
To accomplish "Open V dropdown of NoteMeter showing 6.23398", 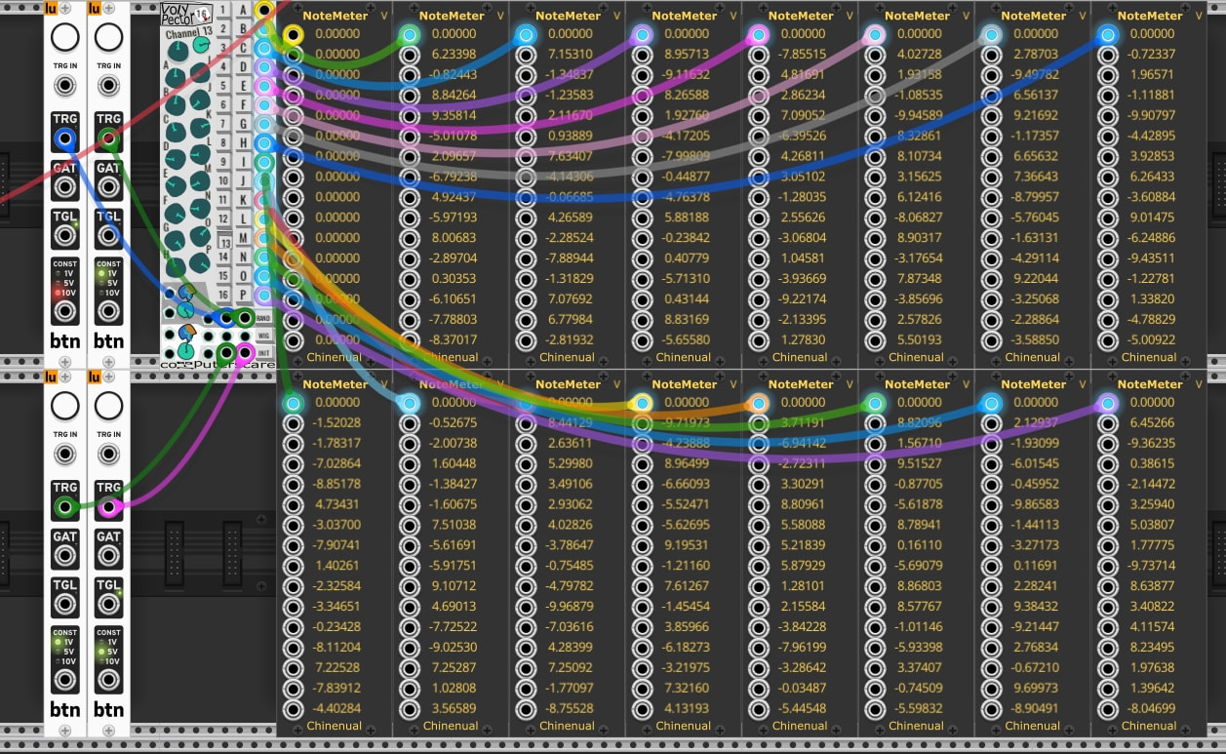I will 500,16.
